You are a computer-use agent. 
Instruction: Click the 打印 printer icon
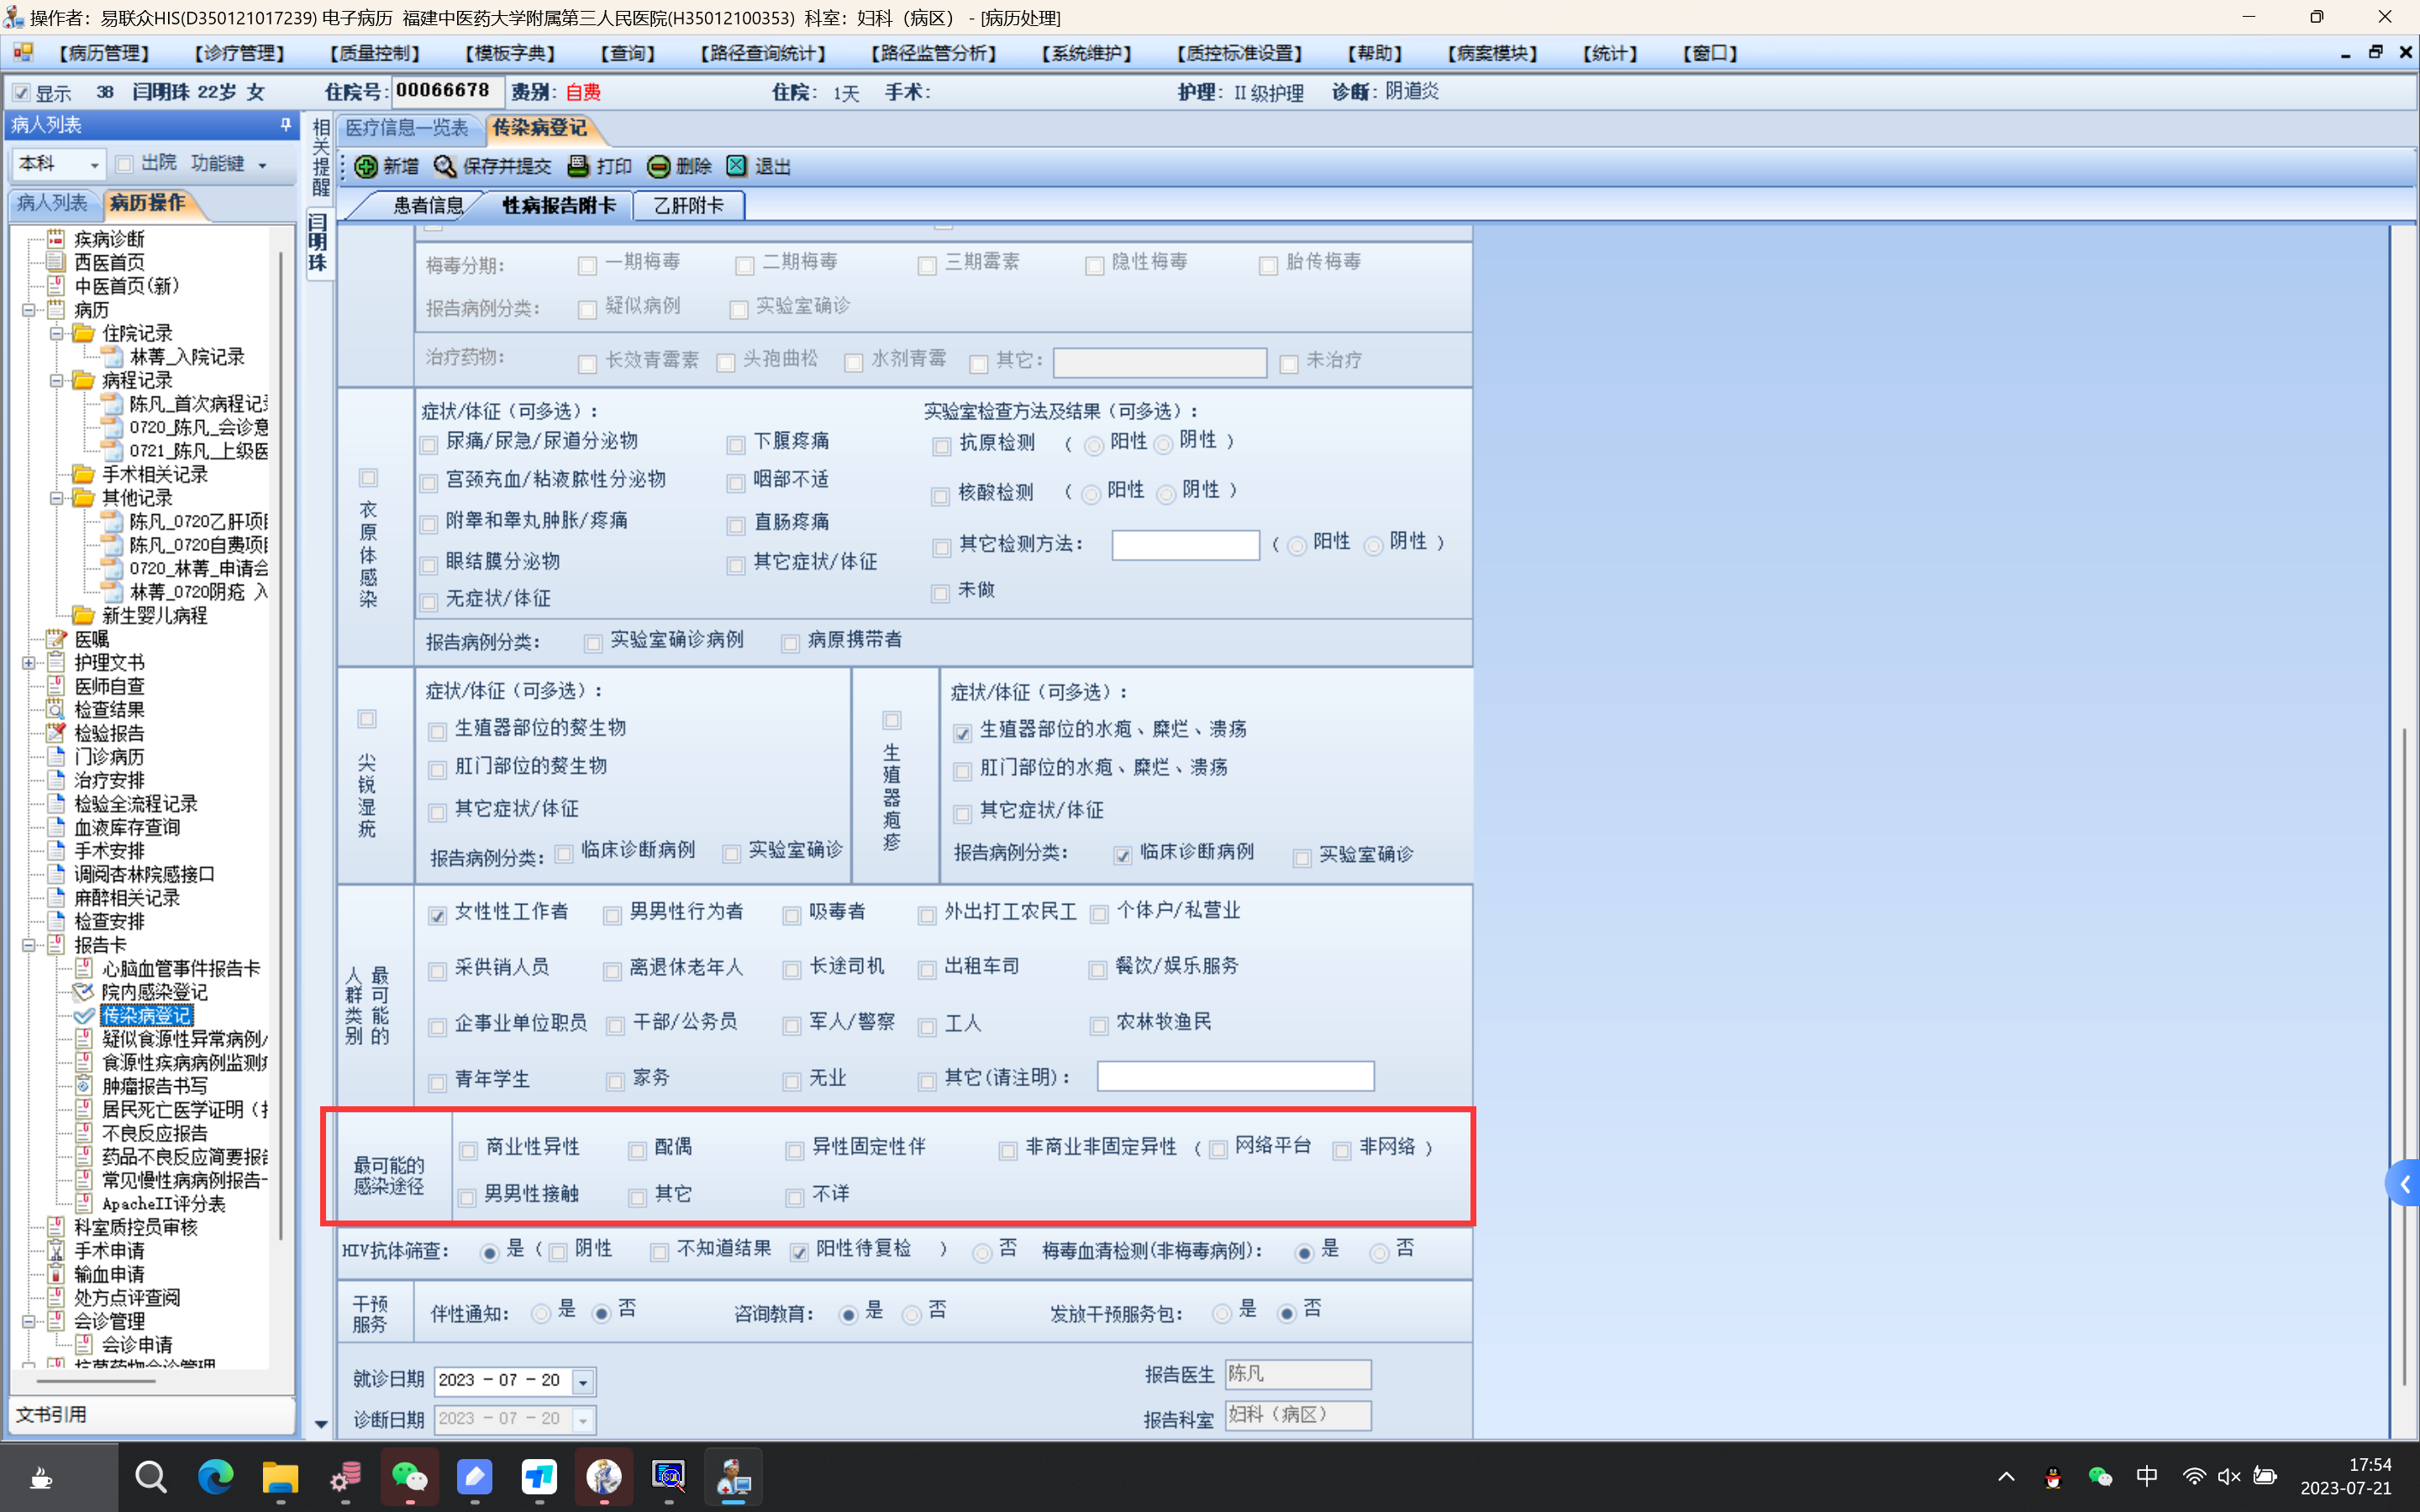(x=578, y=166)
